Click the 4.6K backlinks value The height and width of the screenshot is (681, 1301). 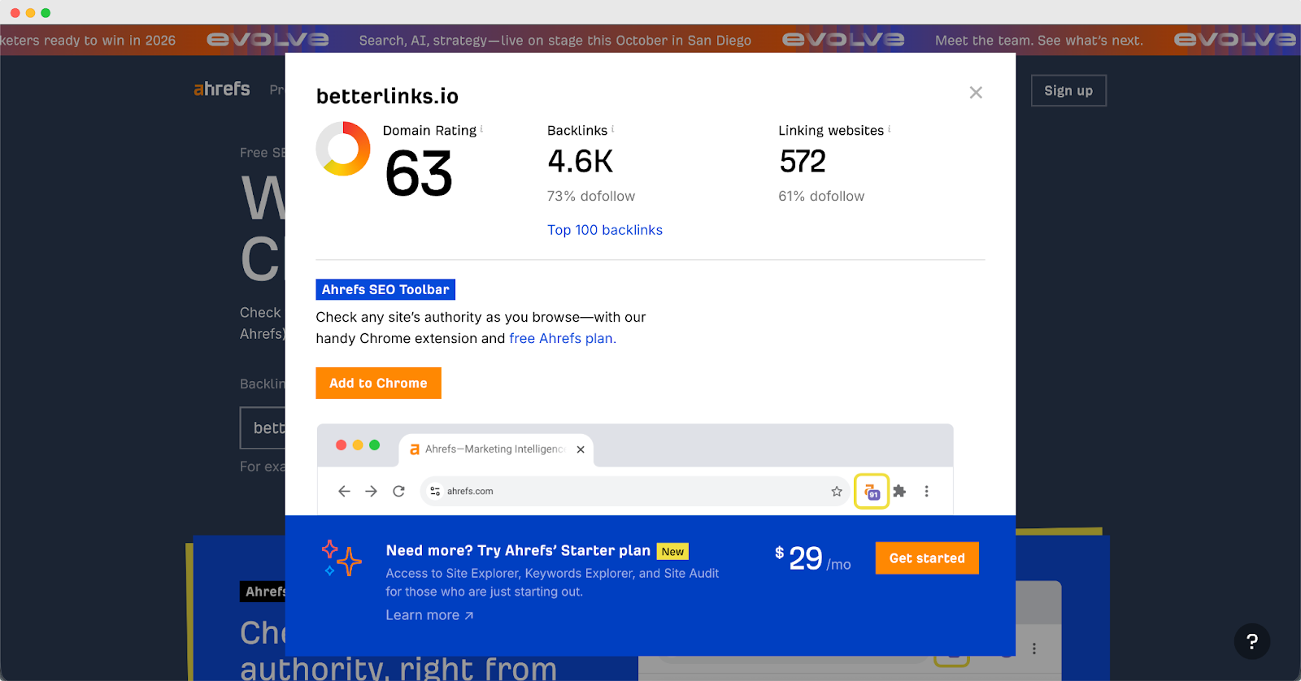point(581,161)
